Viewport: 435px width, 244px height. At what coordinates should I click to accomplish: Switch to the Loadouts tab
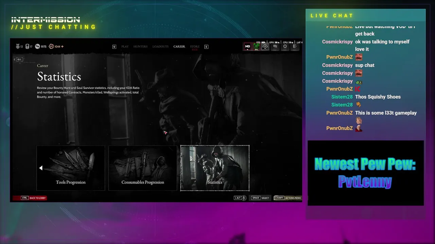pyautogui.click(x=160, y=46)
